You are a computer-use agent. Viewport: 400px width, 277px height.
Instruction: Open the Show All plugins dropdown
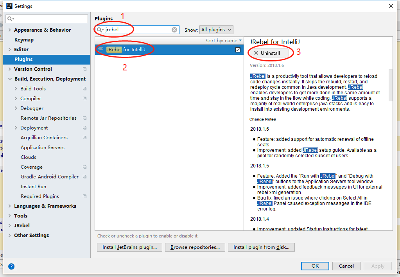[216, 30]
